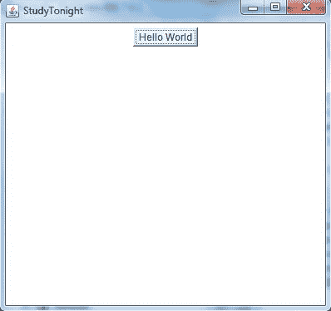Close the StudyTonight window

pos(306,7)
